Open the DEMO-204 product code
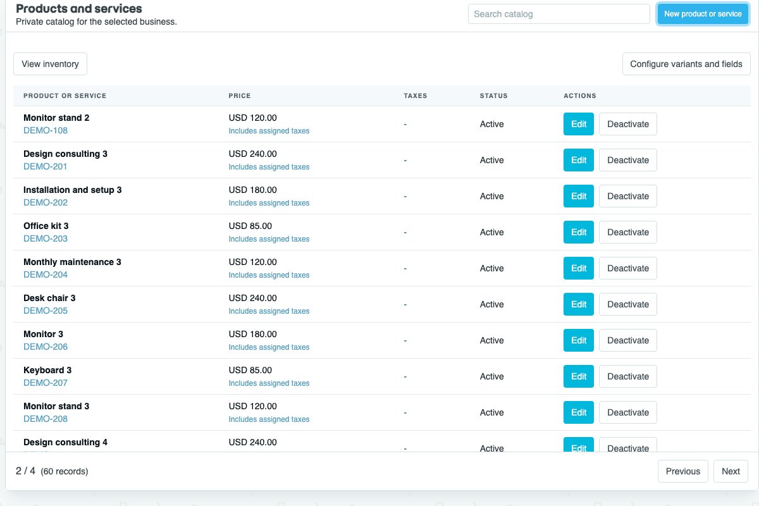The image size is (759, 506). pyautogui.click(x=46, y=275)
